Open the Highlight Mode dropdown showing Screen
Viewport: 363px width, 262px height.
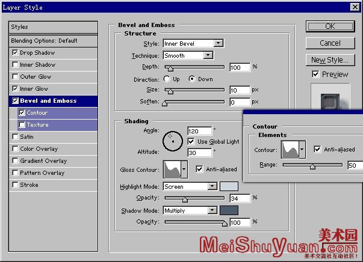(190, 186)
